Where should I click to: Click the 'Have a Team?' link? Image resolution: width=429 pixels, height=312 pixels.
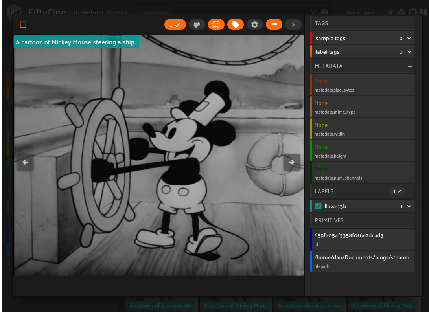click(x=361, y=12)
